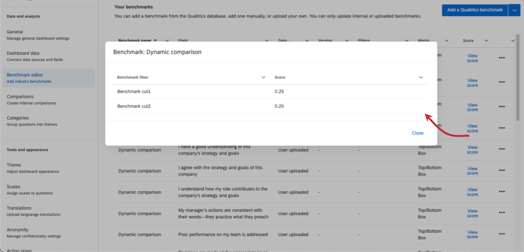Close the Dynamic comparison dialog
Screen dimensions: 524x252
[x=417, y=133]
